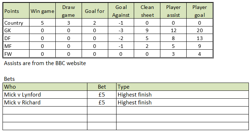This screenshot has width=251, height=133.
Task: Click the Mick v Lynford cell
Action: pos(45,94)
